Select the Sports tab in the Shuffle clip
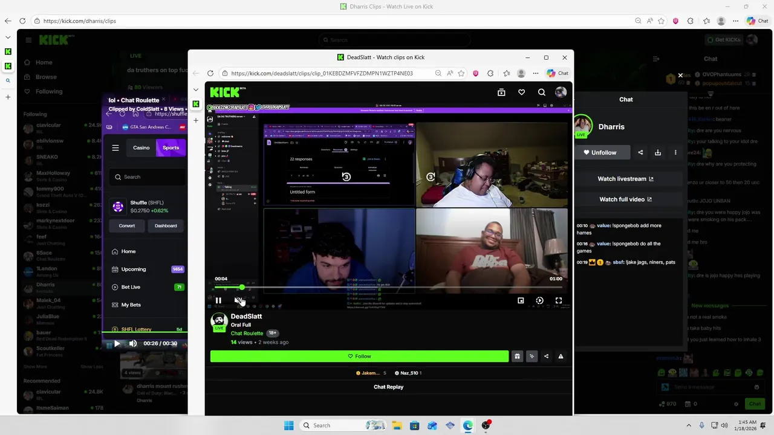The width and height of the screenshot is (774, 435). (171, 147)
